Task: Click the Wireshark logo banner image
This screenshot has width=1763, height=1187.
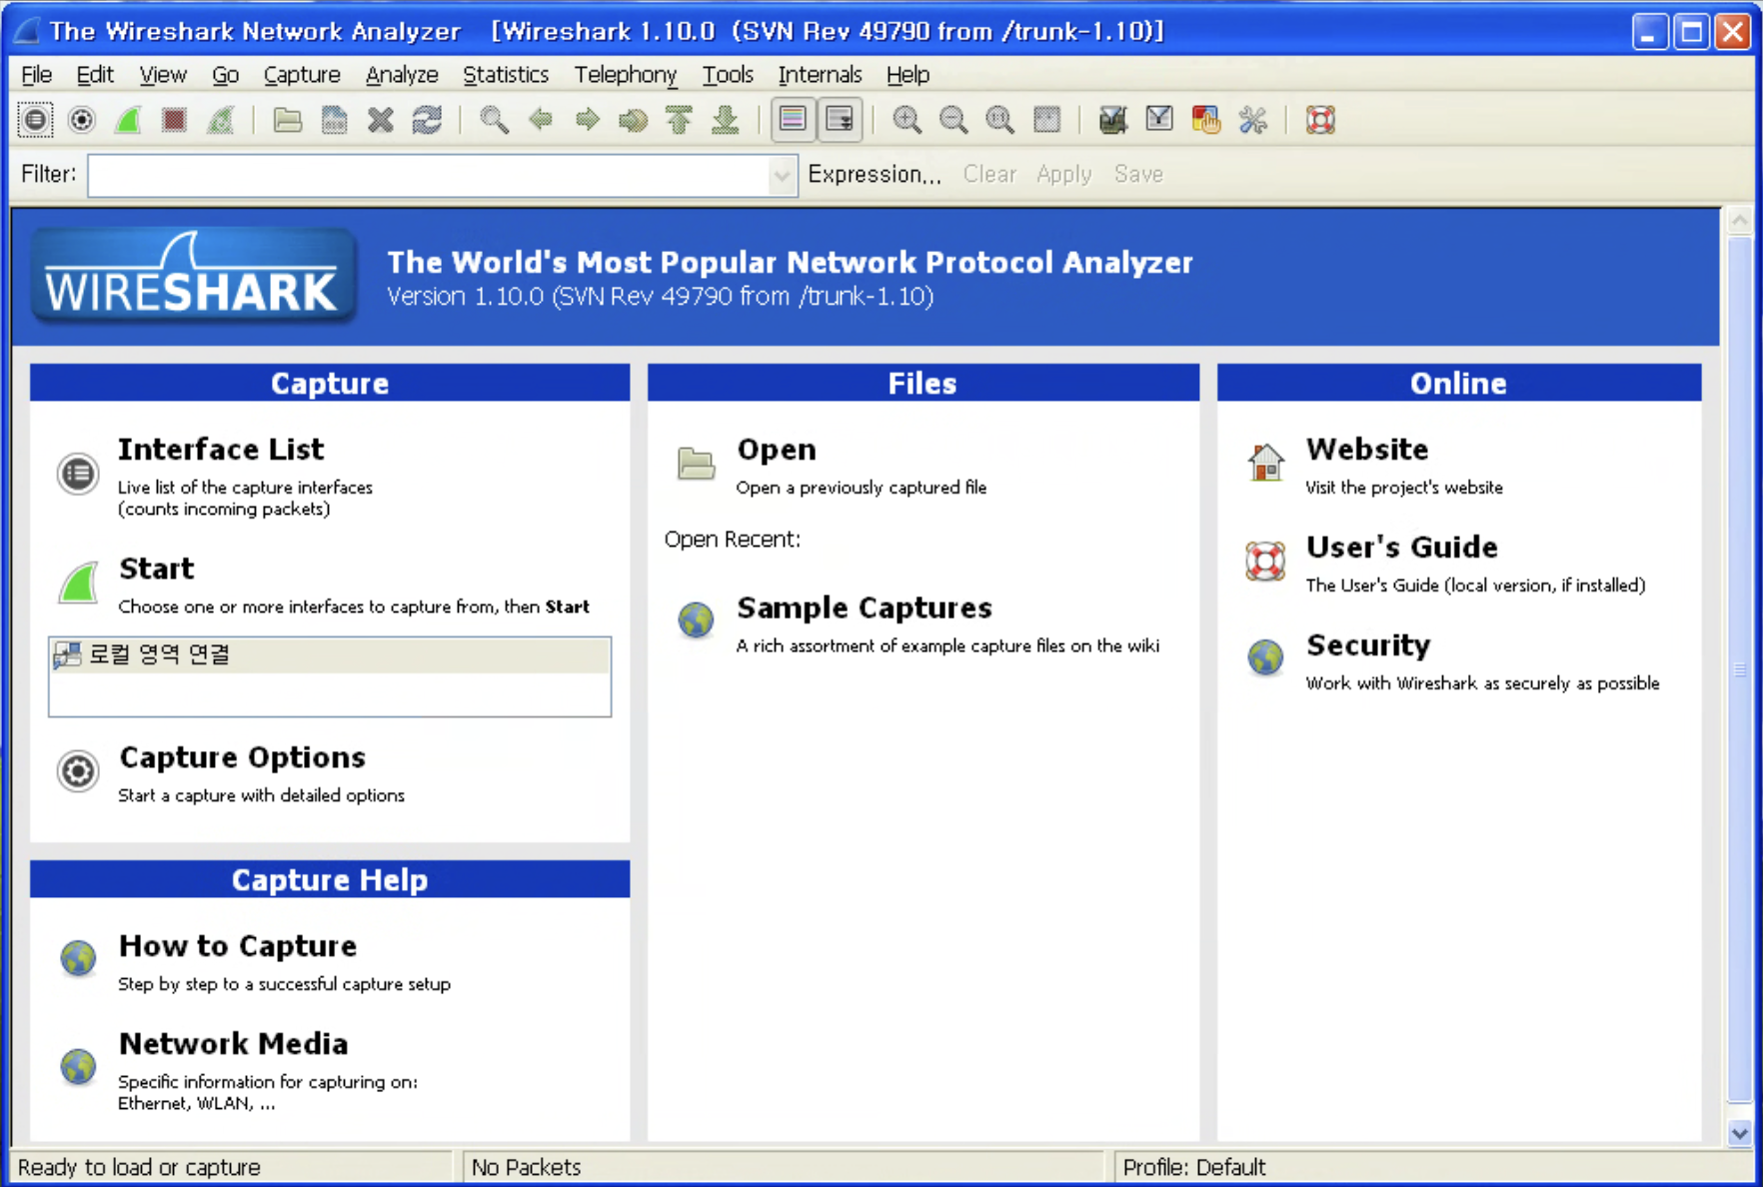Action: (193, 277)
